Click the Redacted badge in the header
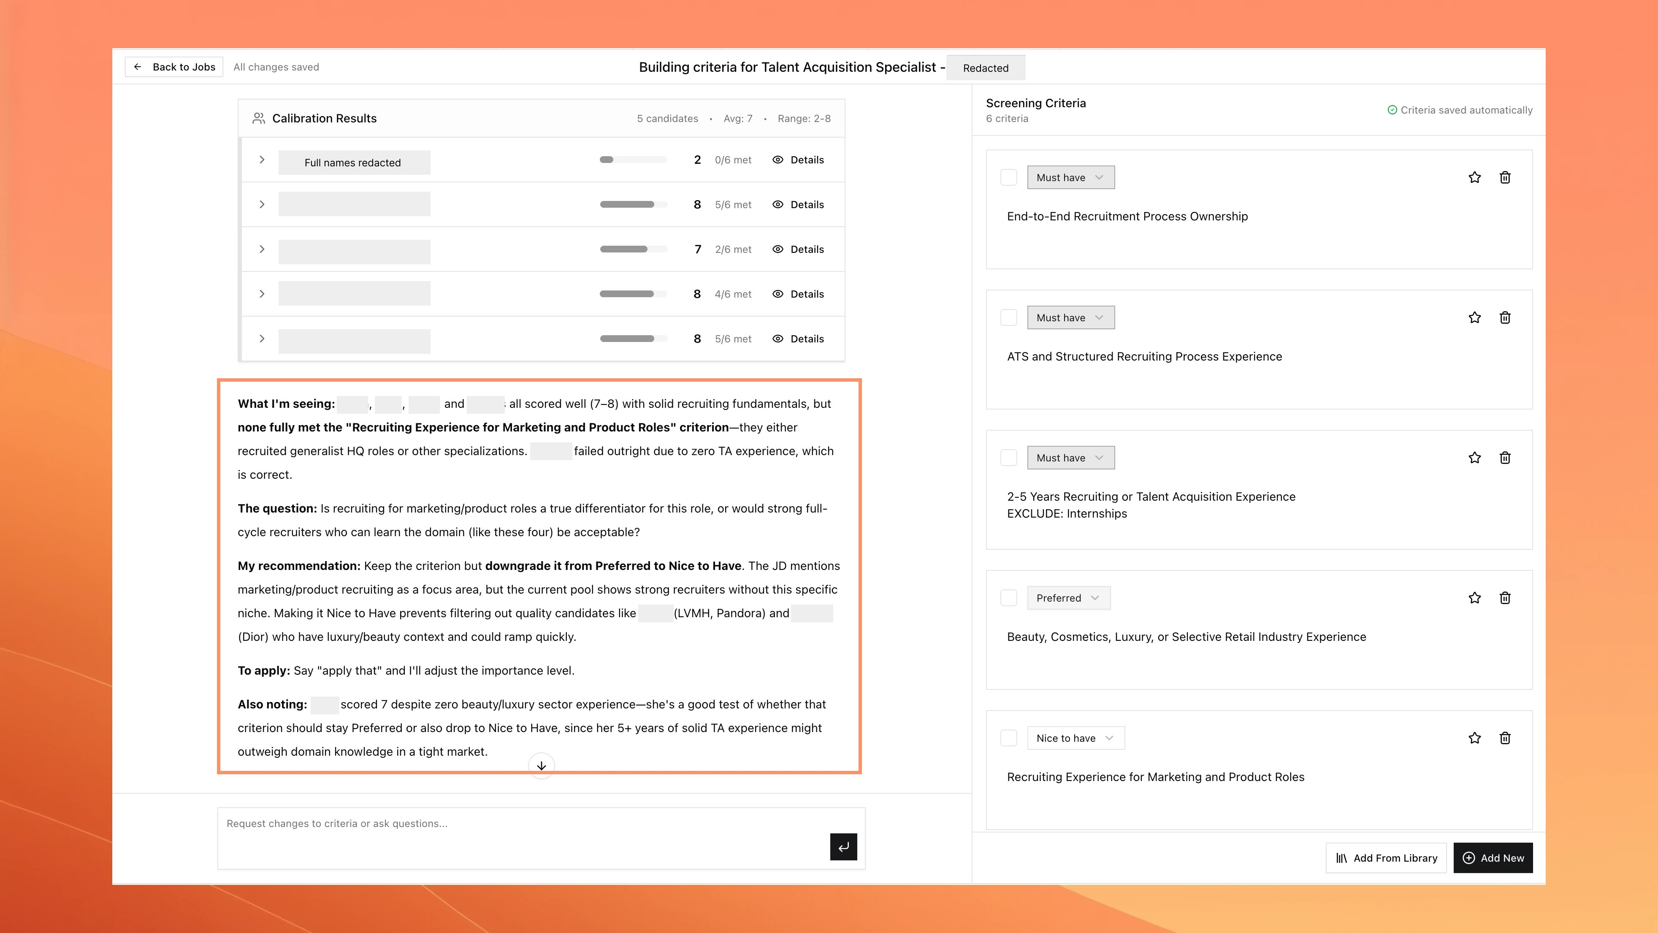Viewport: 1658px width, 933px height. [x=986, y=68]
